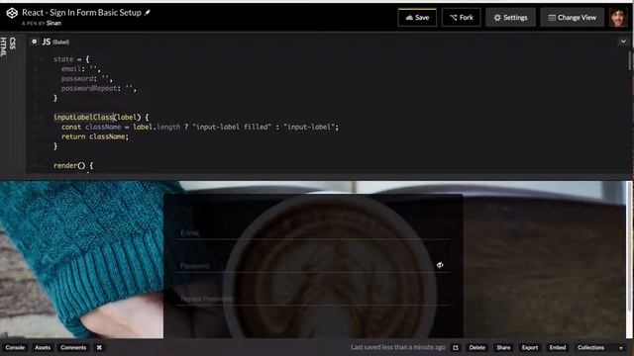Click the preview pane vertical scrollbar
The height and width of the screenshot is (356, 634).
629,246
